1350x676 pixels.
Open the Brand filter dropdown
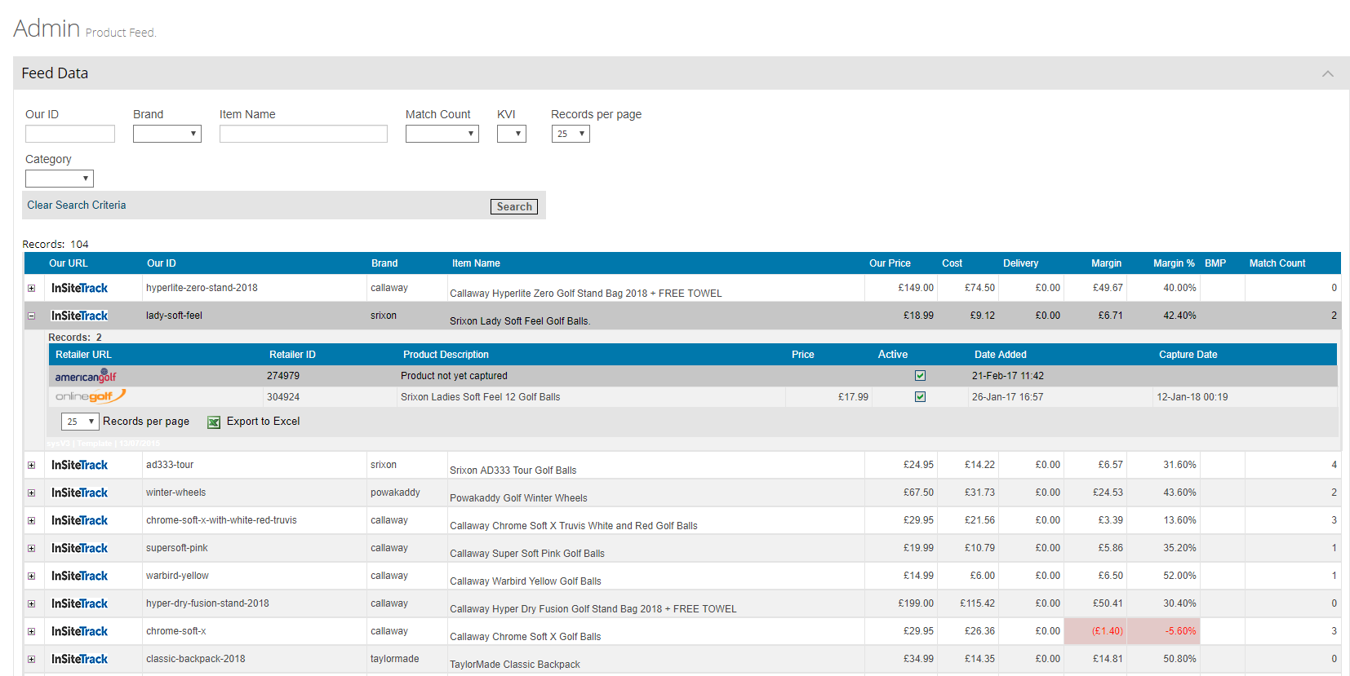[x=167, y=134]
